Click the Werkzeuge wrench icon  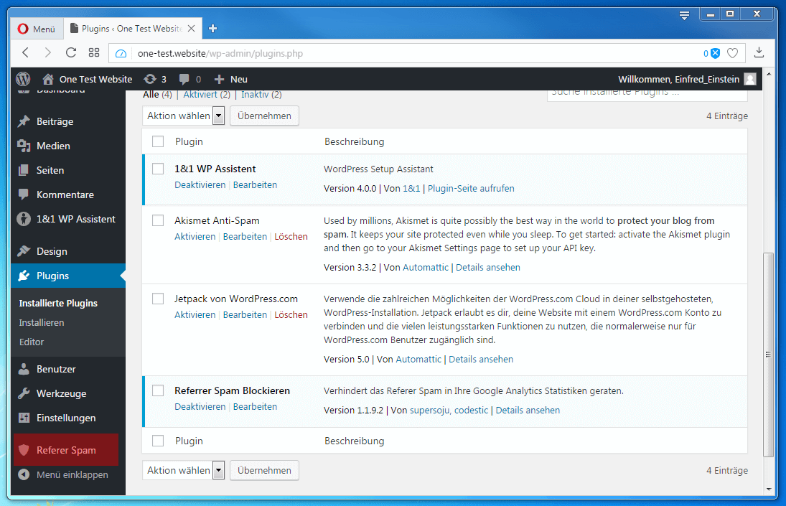pos(24,393)
